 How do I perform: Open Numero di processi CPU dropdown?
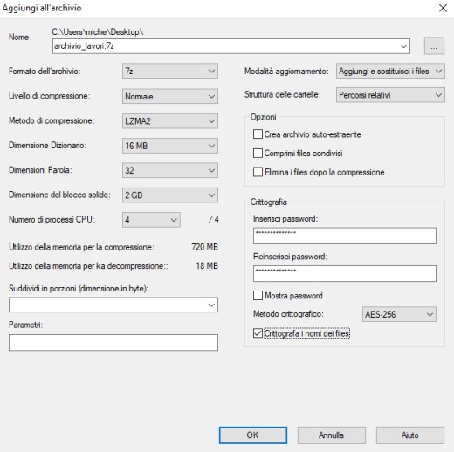(151, 220)
